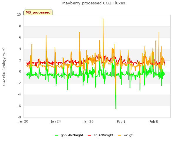Click the y-axis value -2

point(19,83)
